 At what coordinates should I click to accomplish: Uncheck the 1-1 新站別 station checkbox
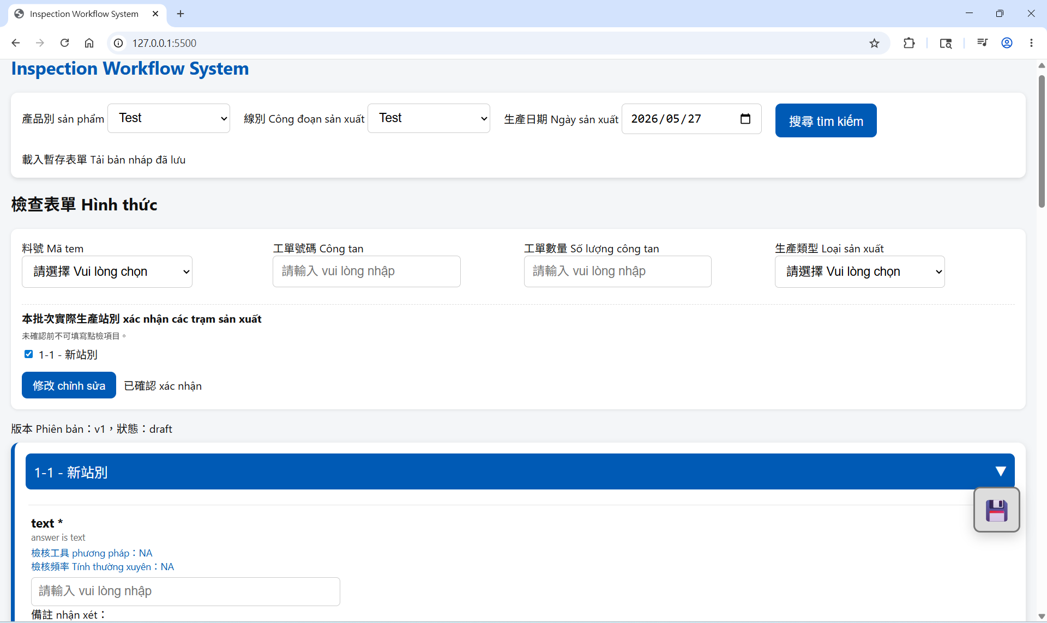click(28, 354)
